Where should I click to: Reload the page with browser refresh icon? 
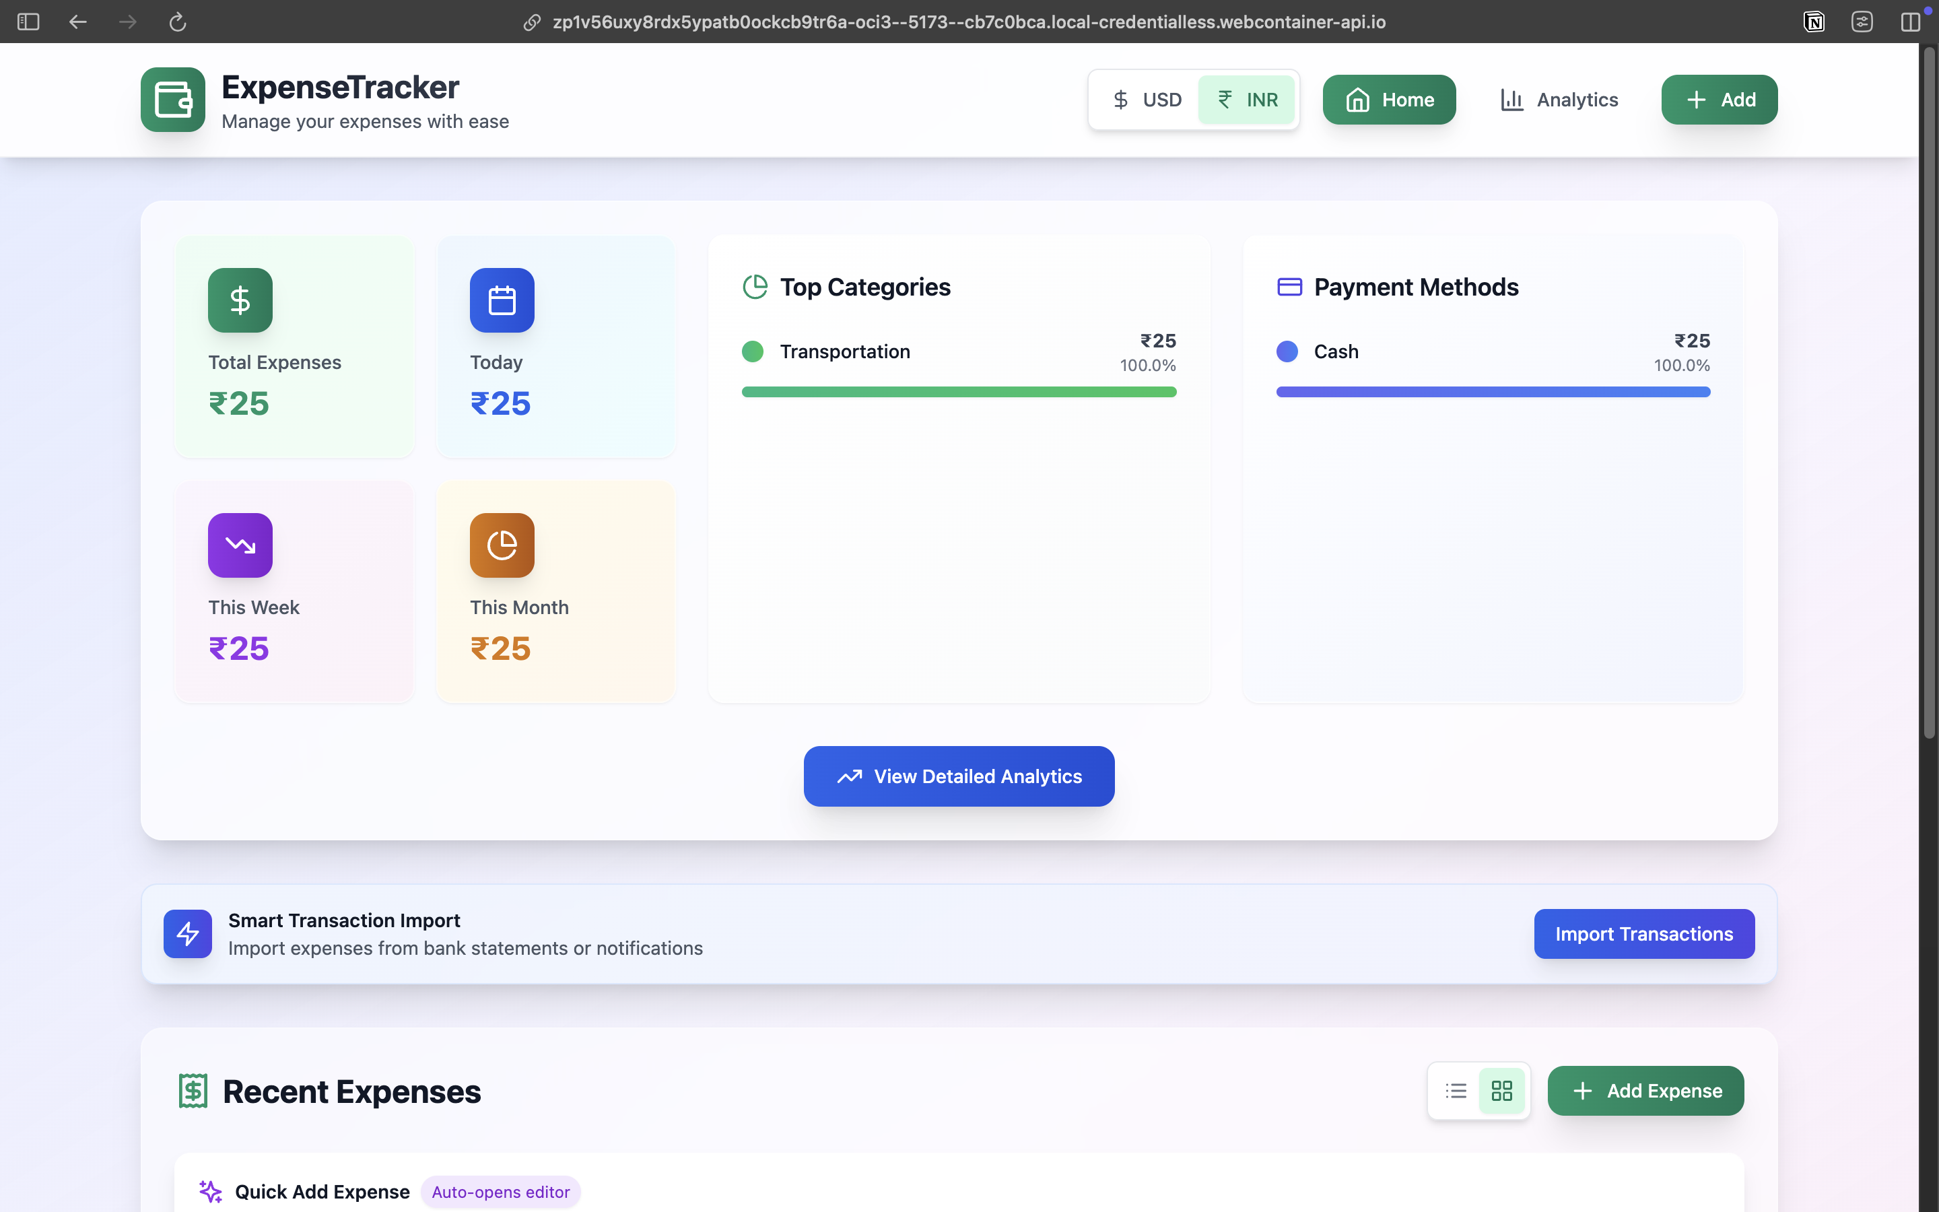click(177, 22)
